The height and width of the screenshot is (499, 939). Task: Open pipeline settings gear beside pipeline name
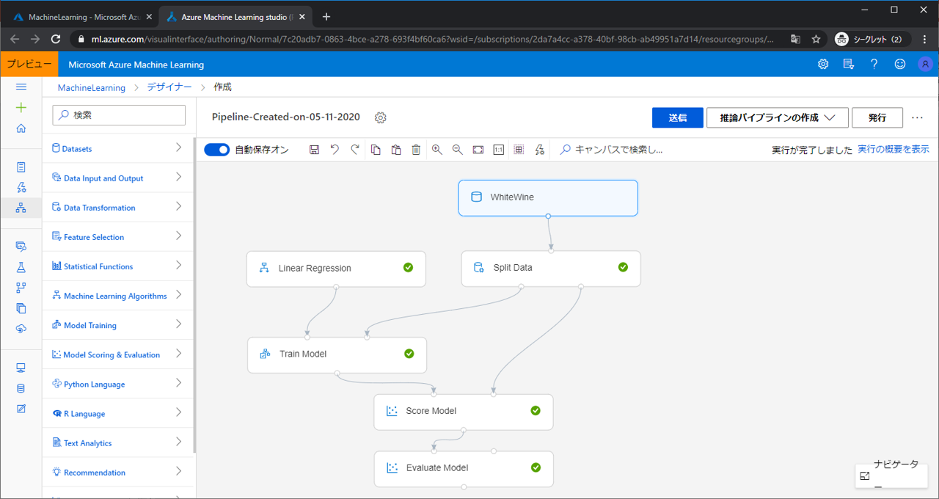tap(380, 117)
